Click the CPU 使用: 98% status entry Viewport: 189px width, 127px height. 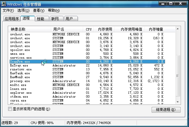[42, 123]
